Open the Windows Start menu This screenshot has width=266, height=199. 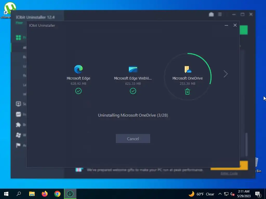(x=6, y=194)
